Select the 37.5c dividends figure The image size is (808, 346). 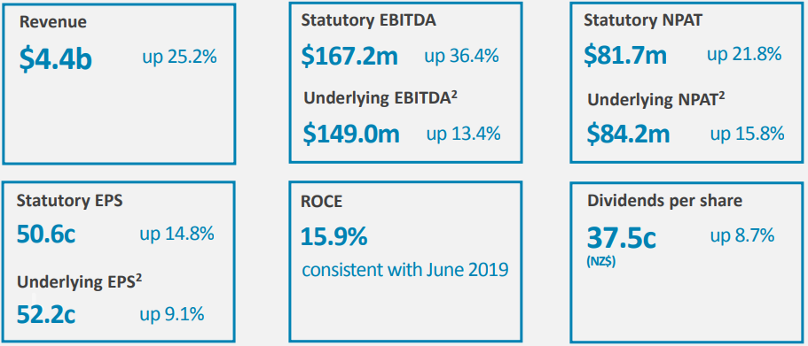(x=621, y=238)
